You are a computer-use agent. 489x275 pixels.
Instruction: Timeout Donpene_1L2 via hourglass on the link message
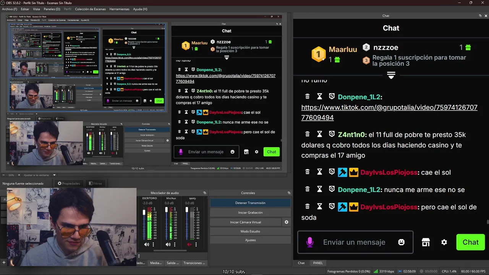pyautogui.click(x=320, y=97)
